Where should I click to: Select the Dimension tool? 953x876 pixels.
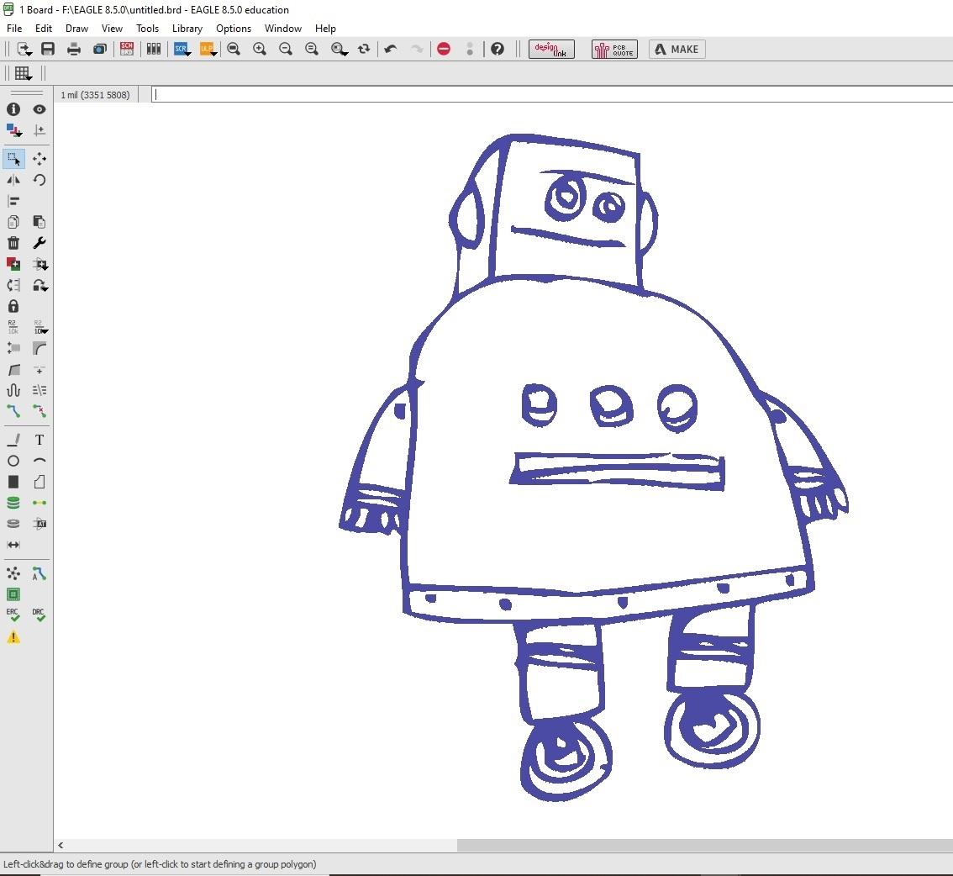click(x=13, y=545)
